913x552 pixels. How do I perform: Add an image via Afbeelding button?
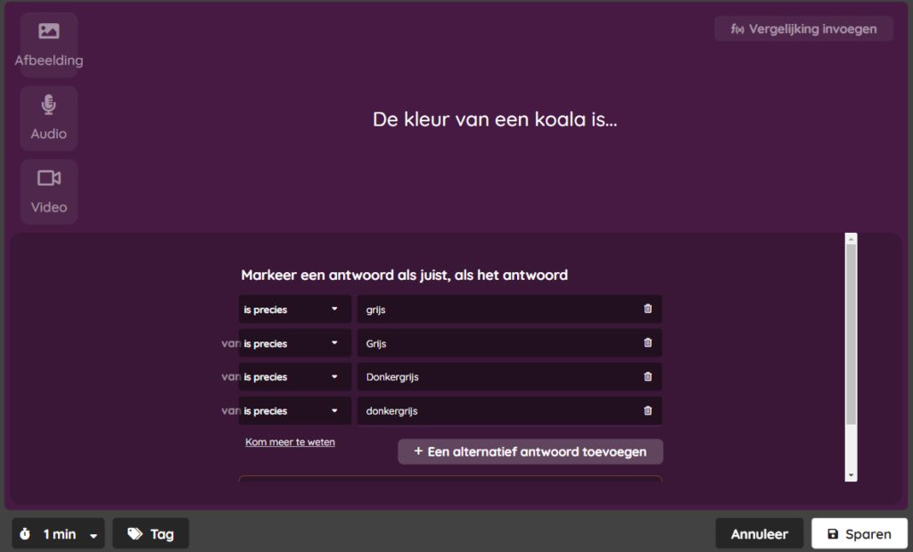tap(49, 45)
